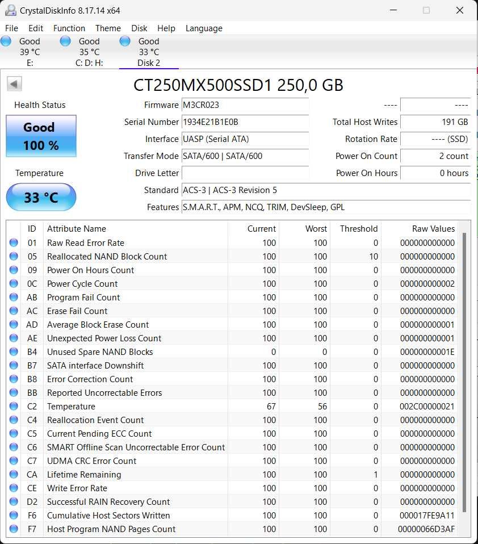Select the Successful RAIN Recovery Count text
The width and height of the screenshot is (478, 544).
108,501
